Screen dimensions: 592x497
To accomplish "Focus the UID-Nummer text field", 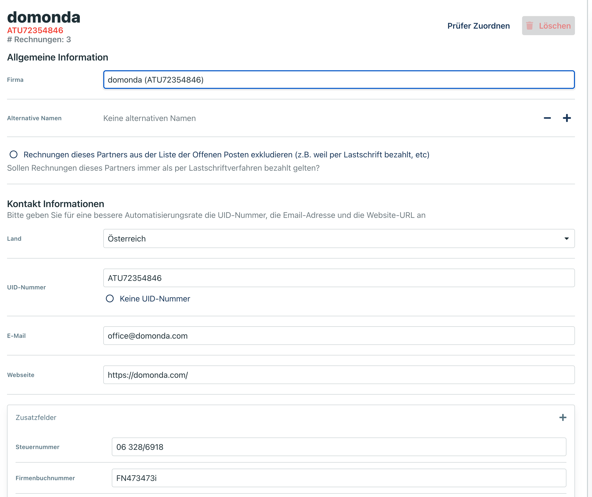I will click(338, 278).
